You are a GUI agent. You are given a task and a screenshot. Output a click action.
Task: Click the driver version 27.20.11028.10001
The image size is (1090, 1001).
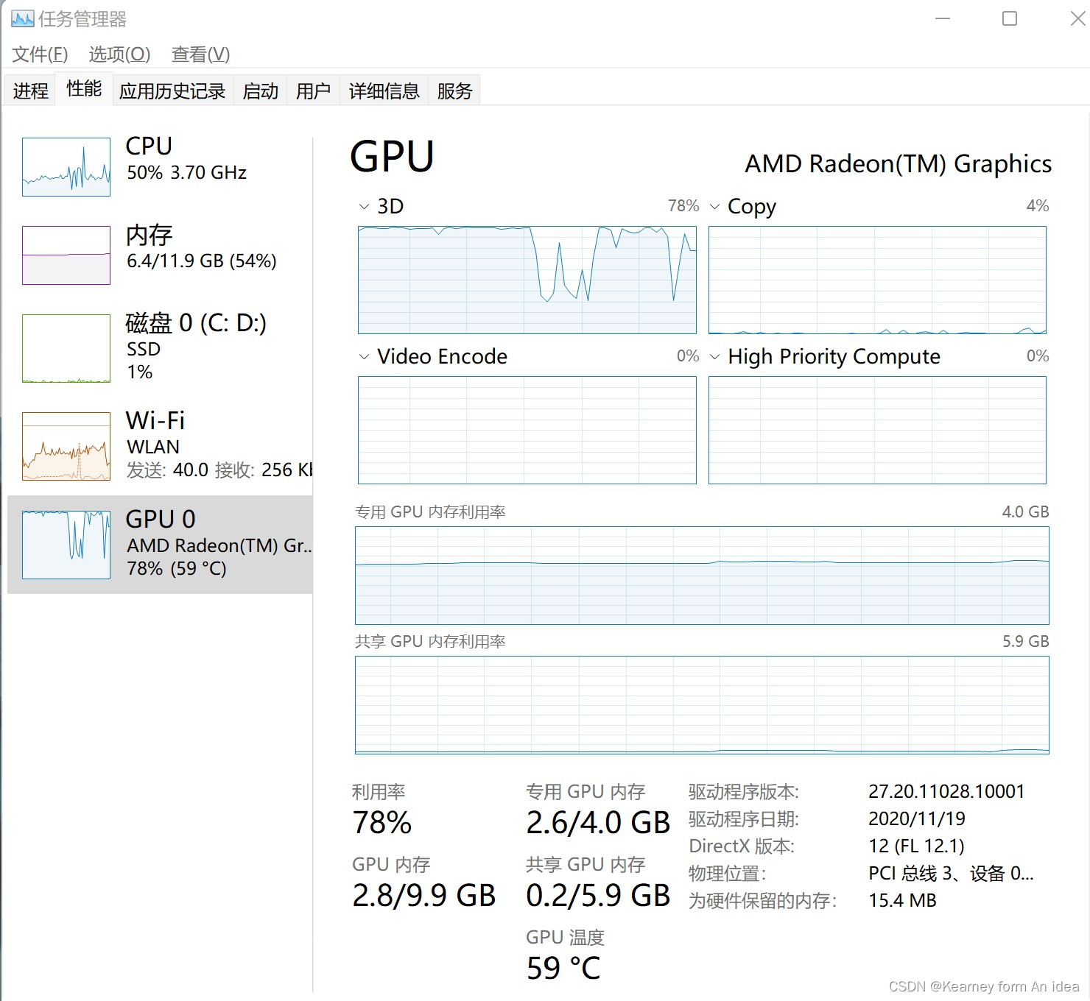(x=946, y=792)
